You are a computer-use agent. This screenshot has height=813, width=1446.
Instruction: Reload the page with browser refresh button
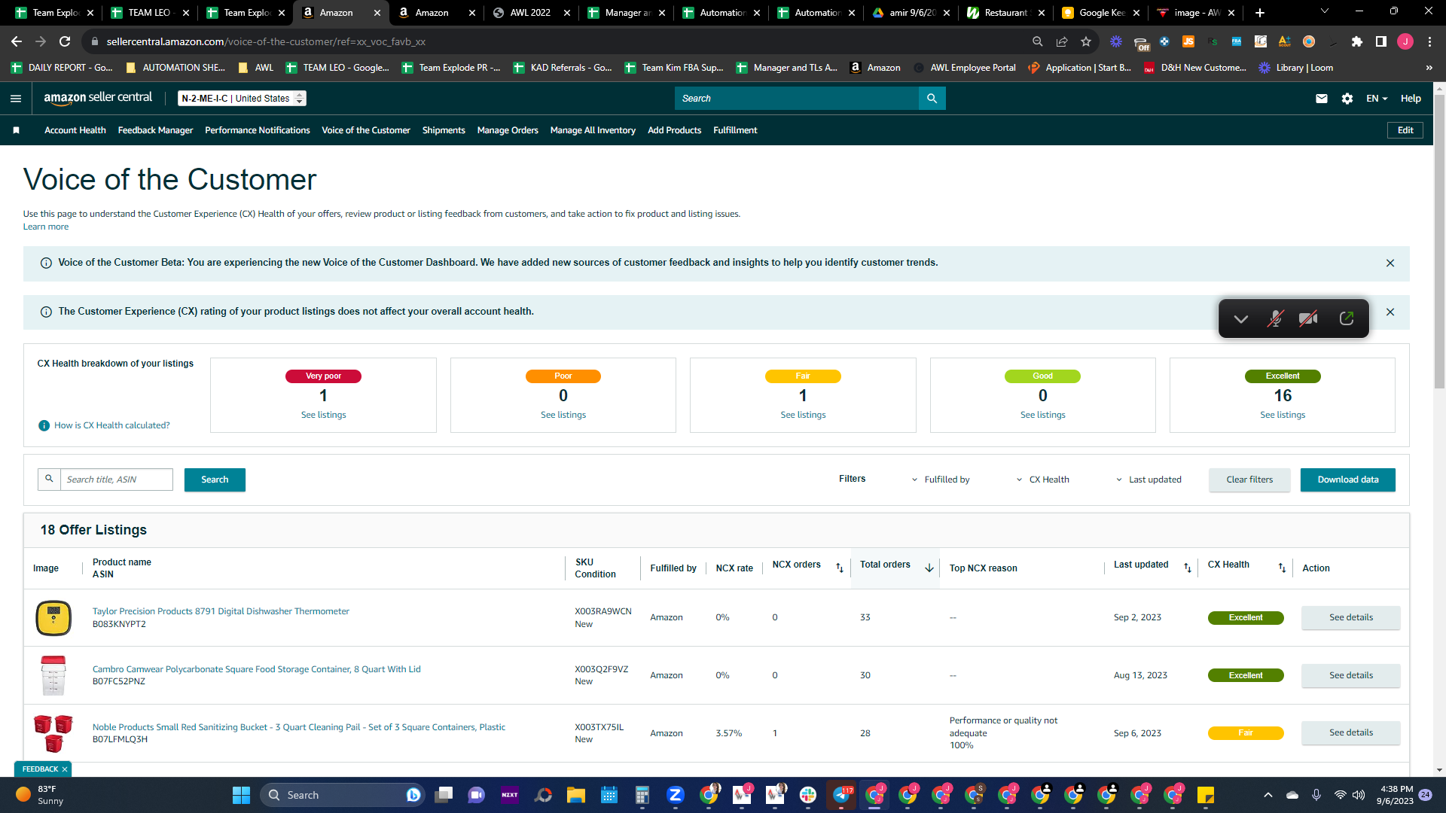(x=65, y=41)
